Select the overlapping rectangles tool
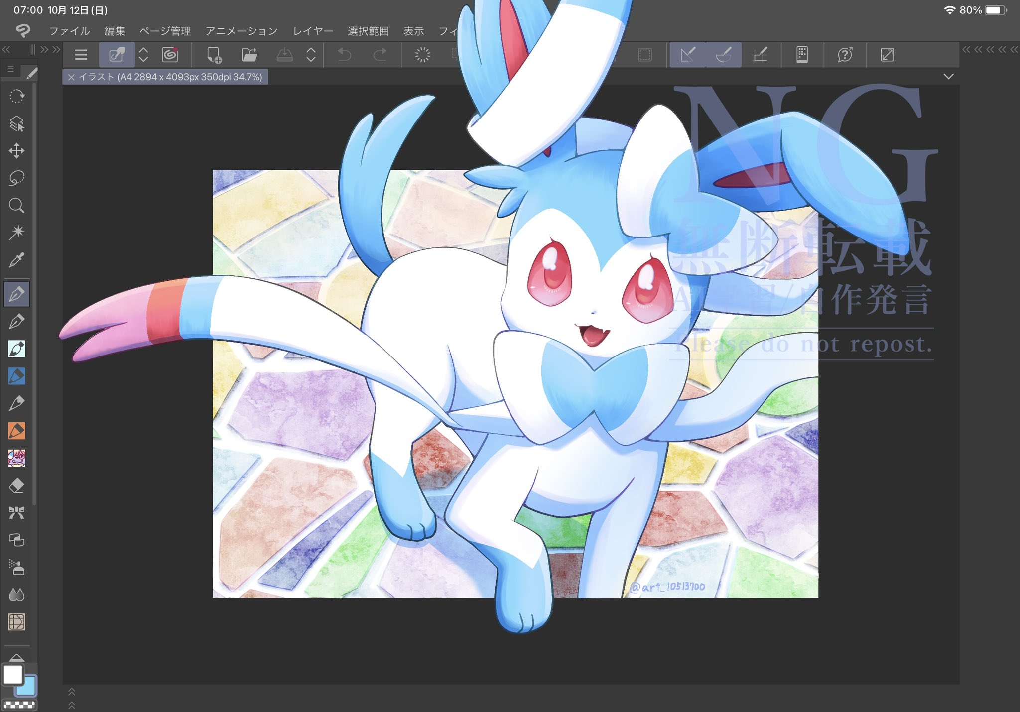Screen dimensions: 1020x712 click(x=16, y=540)
